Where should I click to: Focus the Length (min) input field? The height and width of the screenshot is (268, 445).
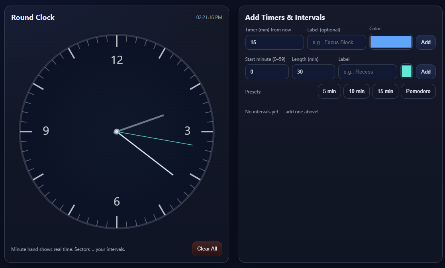point(313,72)
